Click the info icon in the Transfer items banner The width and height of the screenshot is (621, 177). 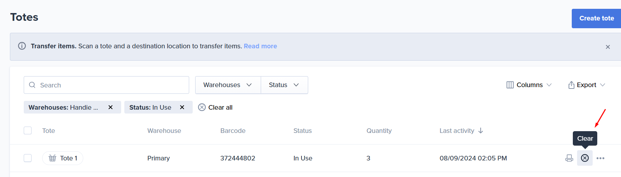[22, 46]
